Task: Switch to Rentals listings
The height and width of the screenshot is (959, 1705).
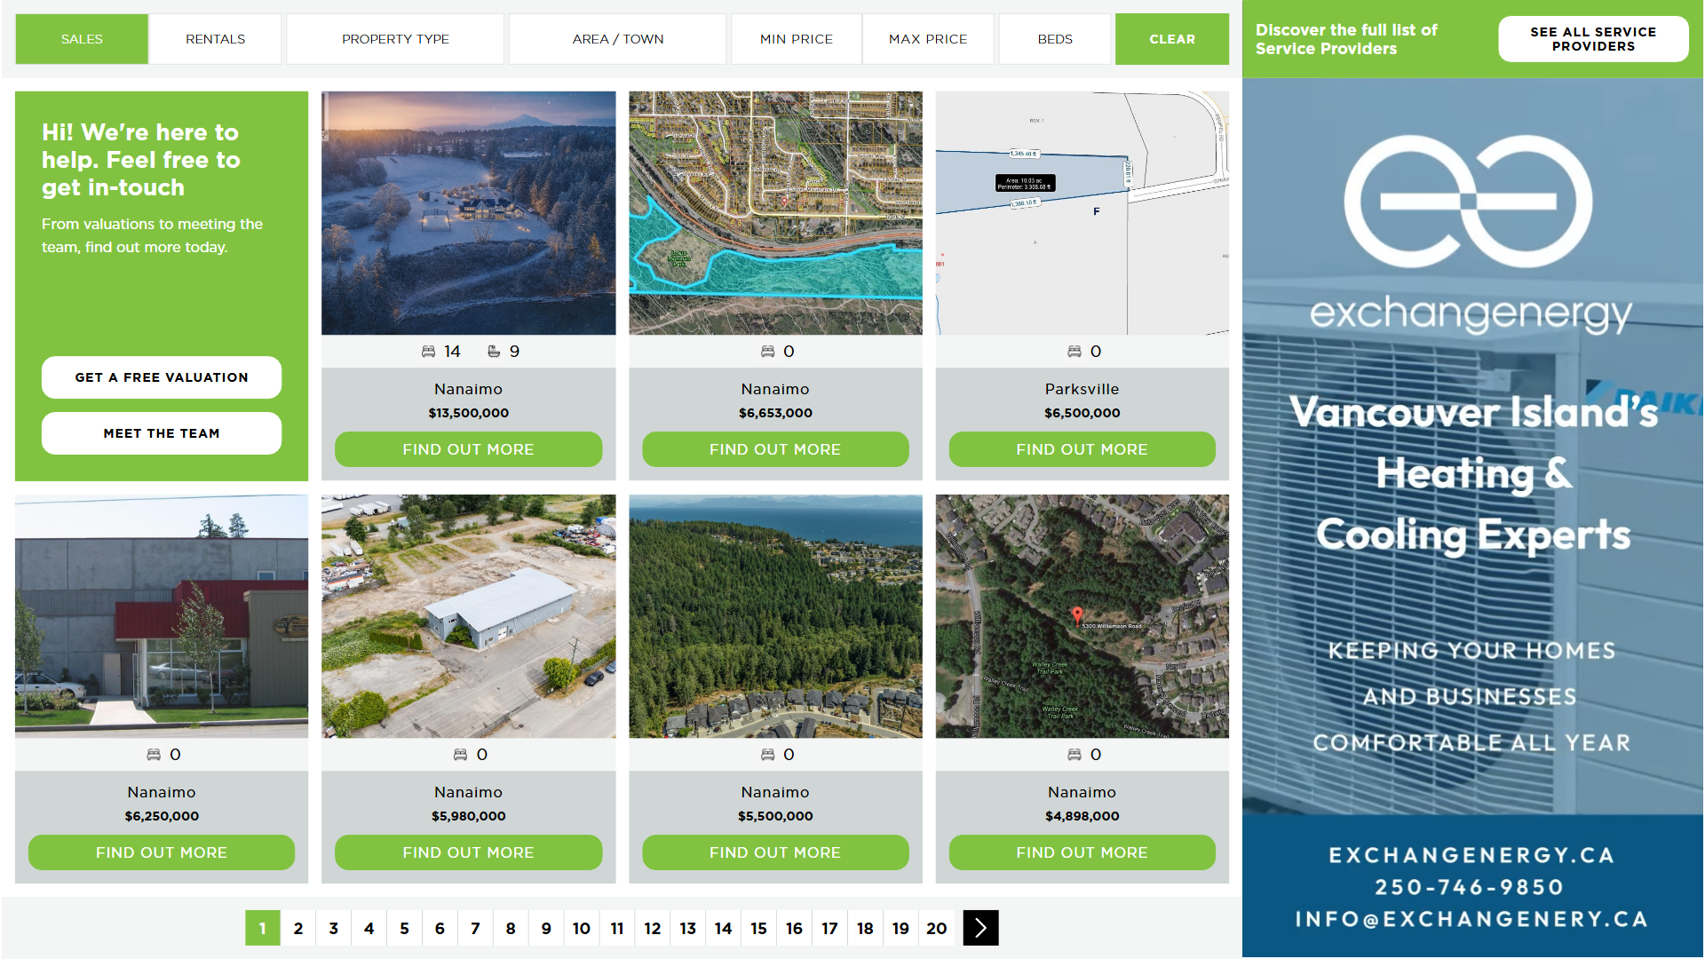Action: pos(215,39)
